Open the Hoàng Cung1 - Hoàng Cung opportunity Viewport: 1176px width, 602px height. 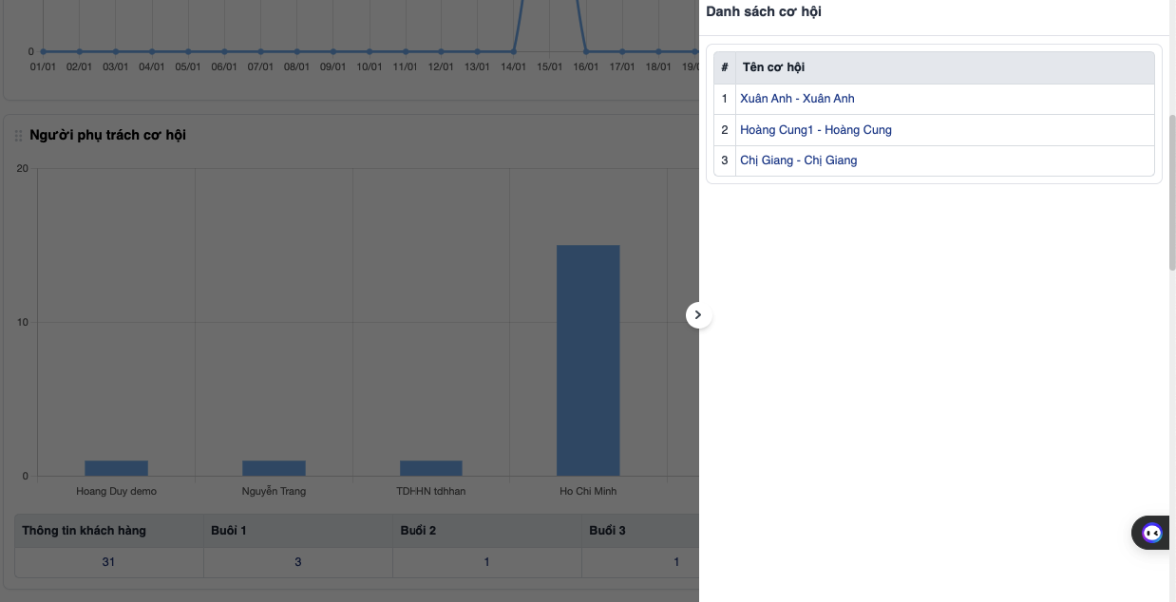click(x=815, y=130)
